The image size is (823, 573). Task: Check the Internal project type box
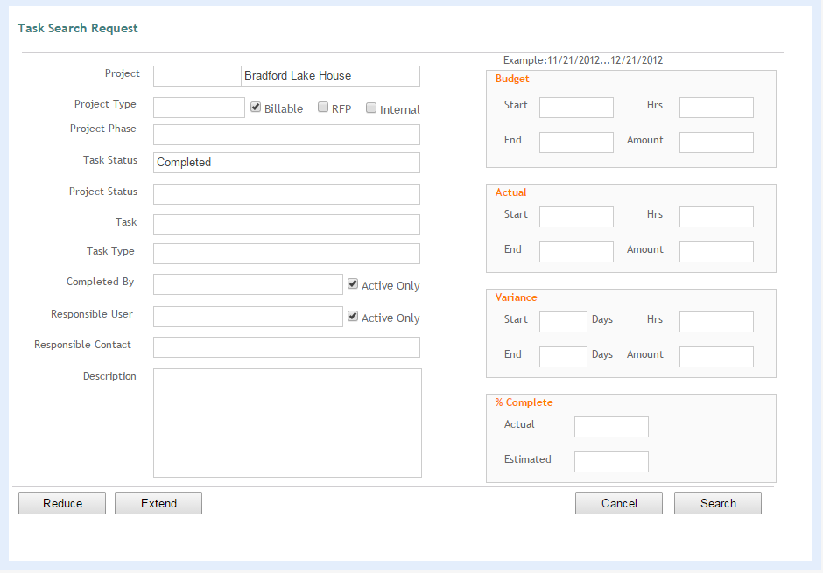point(371,108)
